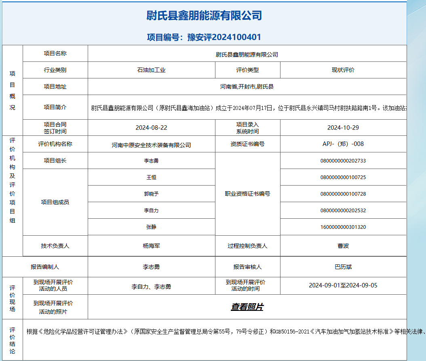The width and height of the screenshot is (426, 361).
Task: Select team leader 李志勇 in 项目组长 row
Action: click(151, 160)
